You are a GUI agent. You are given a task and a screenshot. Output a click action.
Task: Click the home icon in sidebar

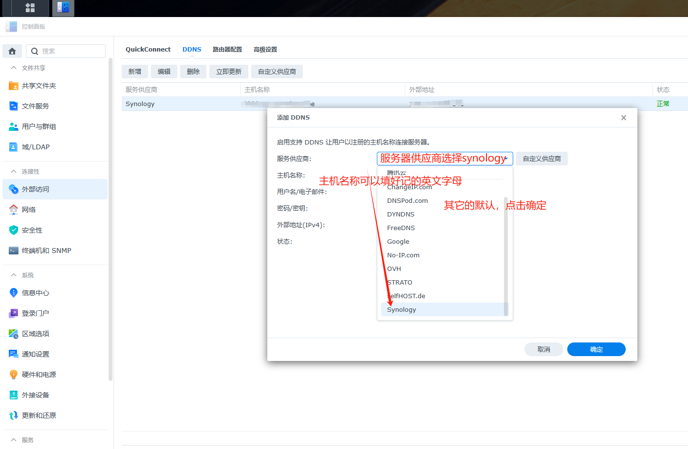point(12,51)
